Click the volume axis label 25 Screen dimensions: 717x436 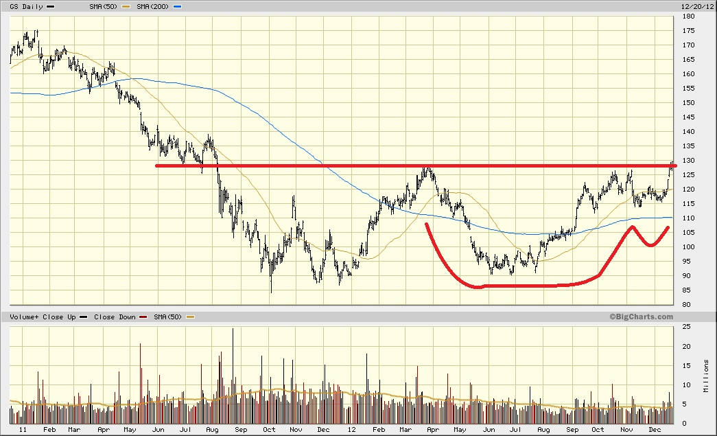click(686, 327)
